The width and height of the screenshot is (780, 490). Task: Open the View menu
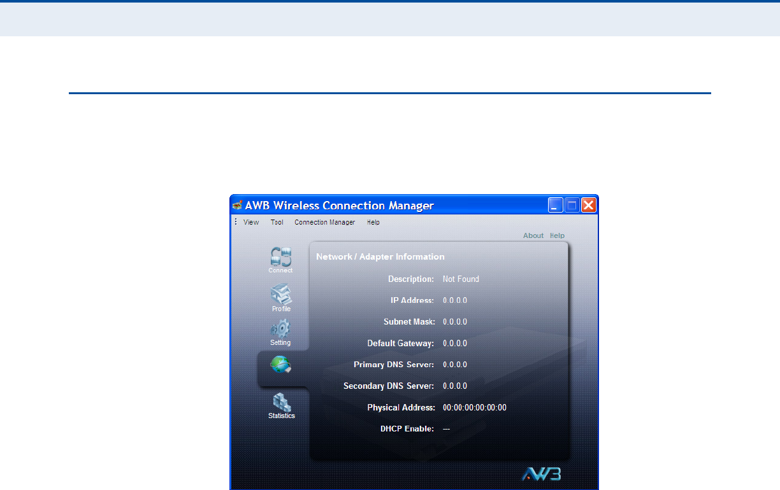pyautogui.click(x=251, y=222)
